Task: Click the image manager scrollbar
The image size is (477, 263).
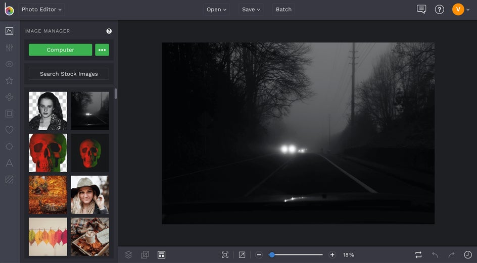Action: pyautogui.click(x=116, y=94)
